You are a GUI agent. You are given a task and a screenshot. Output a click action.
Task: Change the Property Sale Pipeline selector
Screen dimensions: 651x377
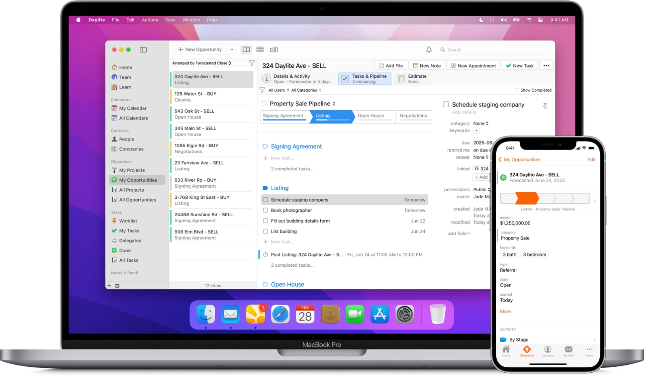[302, 104]
